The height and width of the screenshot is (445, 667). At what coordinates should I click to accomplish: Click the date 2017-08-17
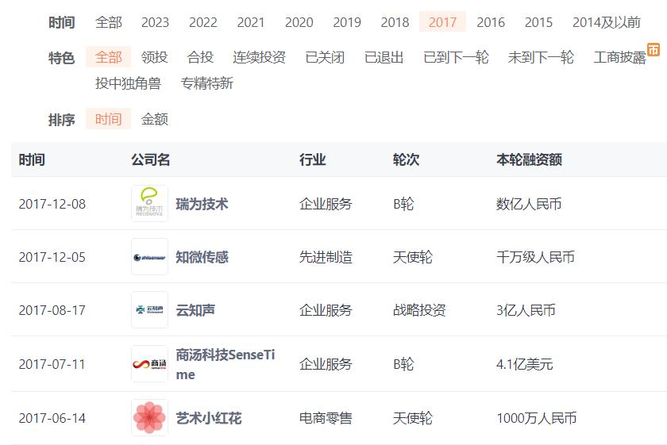52,310
